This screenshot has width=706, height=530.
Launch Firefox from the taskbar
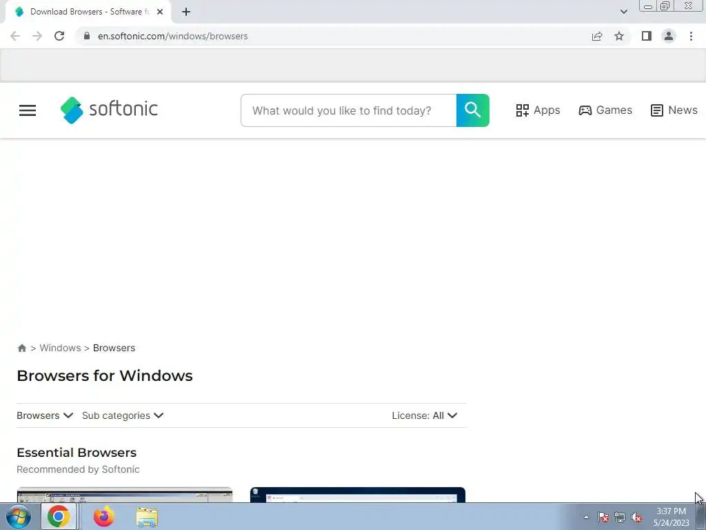click(104, 516)
